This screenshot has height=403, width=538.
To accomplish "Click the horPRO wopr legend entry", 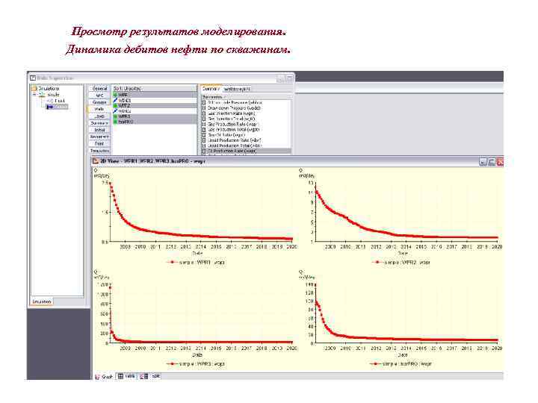I will pos(401,363).
